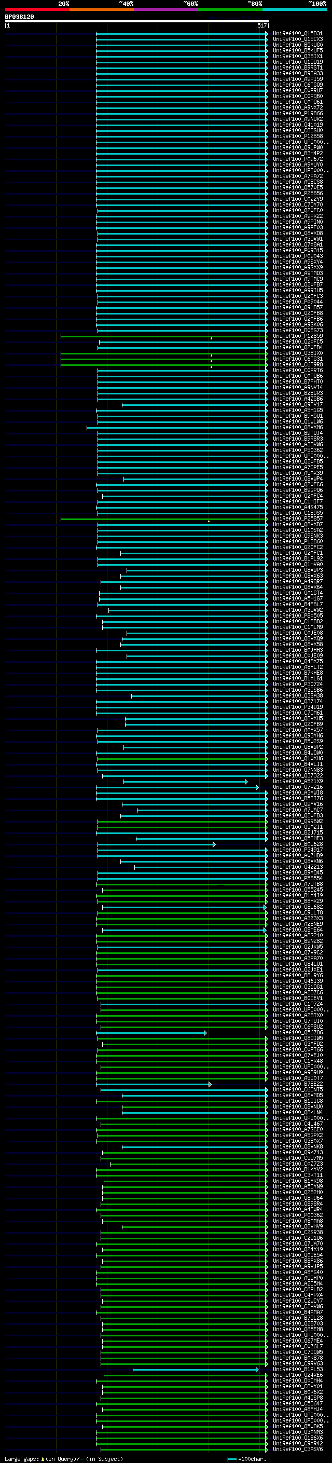Click the green alignment bar for UniRef100_P12859
Viewport: 332px width, 1463px height.
point(164,336)
